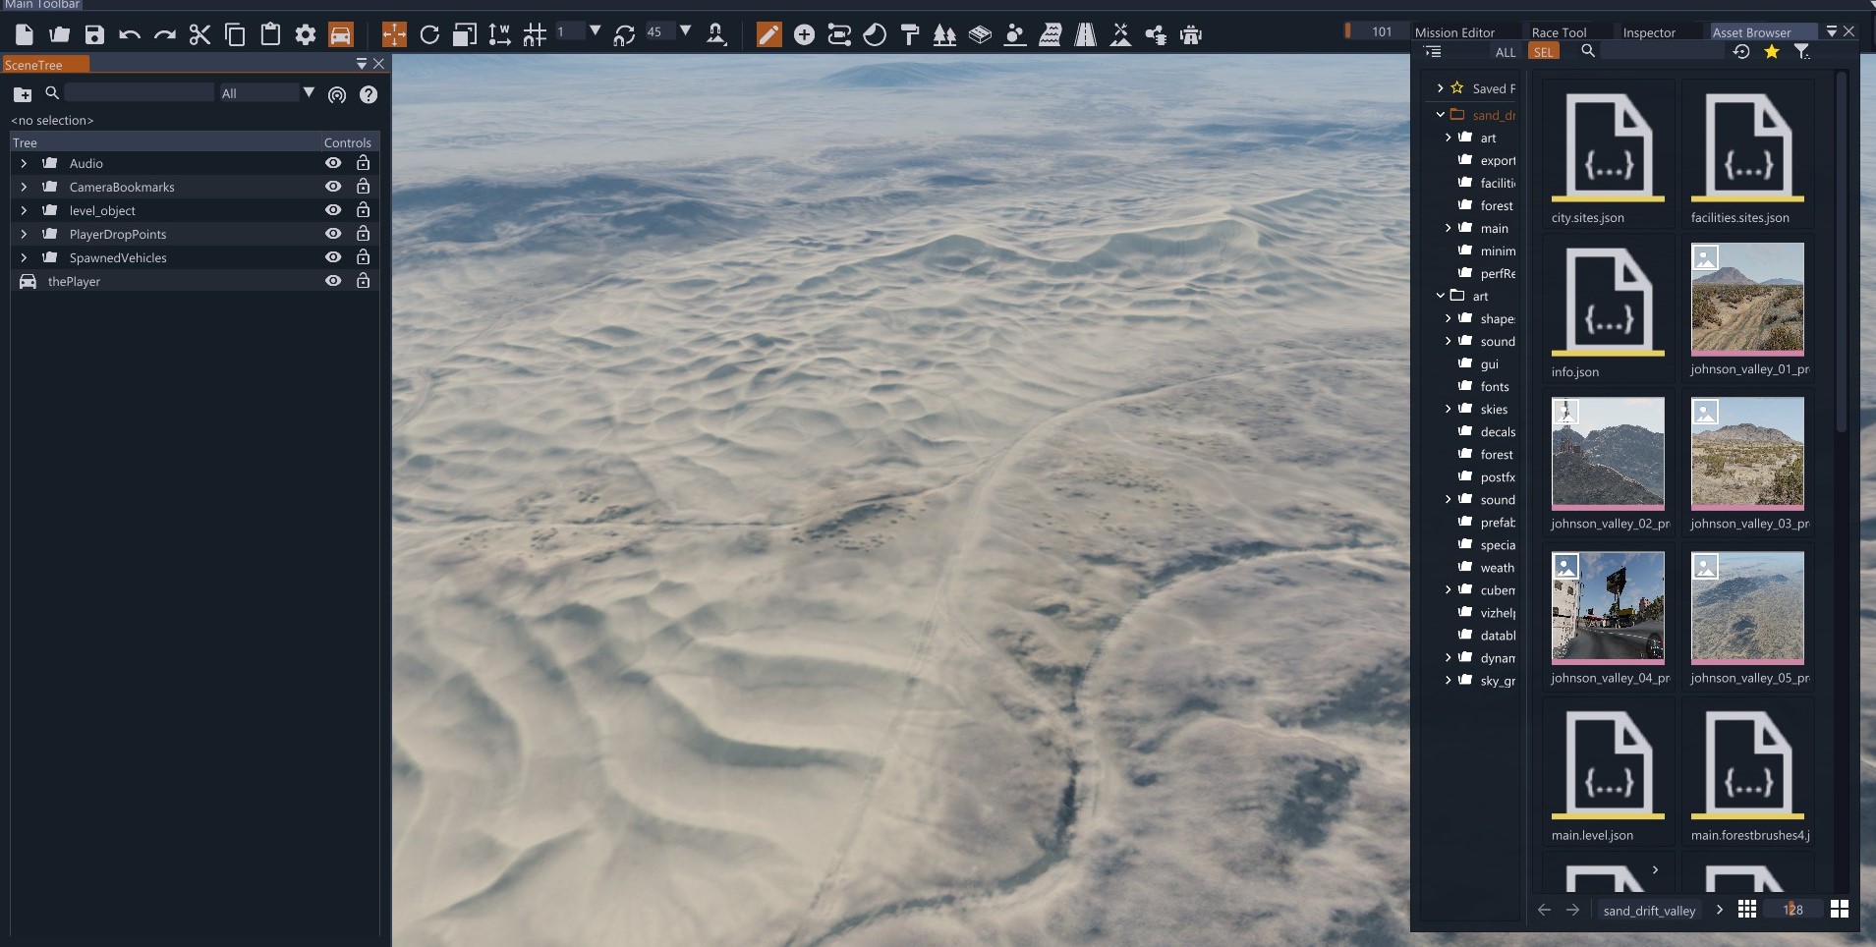Click the drop-to-terrain snap icon
The width and height of the screenshot is (1876, 947).
click(x=716, y=35)
